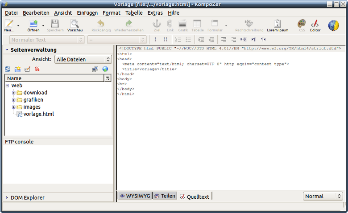The image size is (348, 213).
Task: Expand the grafiken folder
Action: tap(13, 100)
